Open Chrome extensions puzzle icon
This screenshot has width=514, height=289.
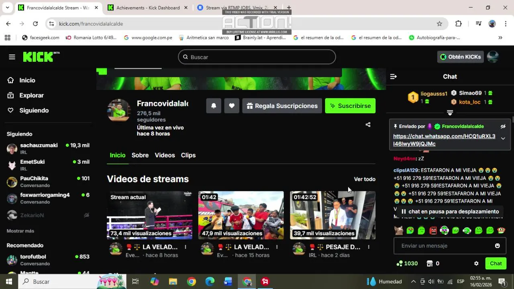point(459,24)
